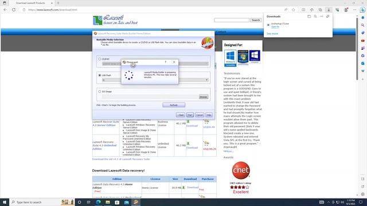
Task: Add a sidebar app with plus icon
Action: click(363, 80)
